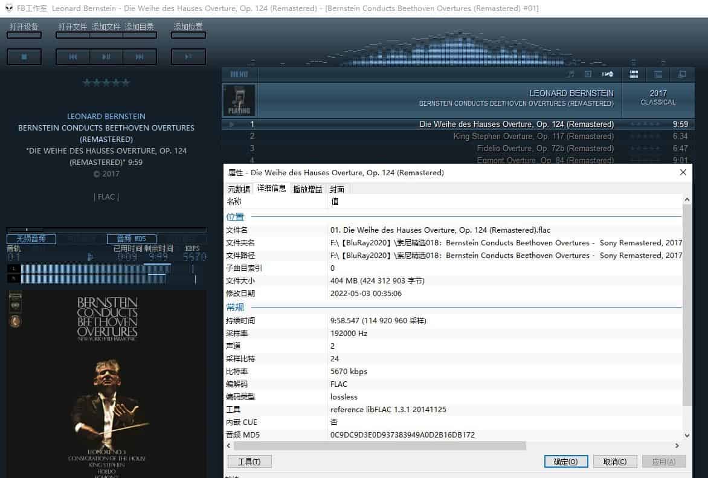The width and height of the screenshot is (708, 478).
Task: Stop playback with the square stop button
Action: click(x=24, y=57)
